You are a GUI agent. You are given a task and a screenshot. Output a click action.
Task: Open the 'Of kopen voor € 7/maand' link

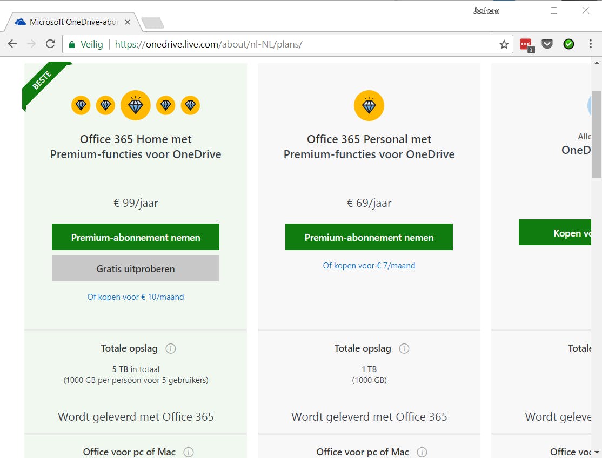pyautogui.click(x=369, y=266)
